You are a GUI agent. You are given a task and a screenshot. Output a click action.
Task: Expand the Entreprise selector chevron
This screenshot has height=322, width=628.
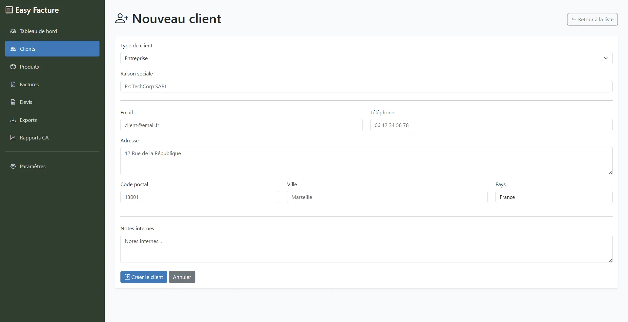coord(605,58)
